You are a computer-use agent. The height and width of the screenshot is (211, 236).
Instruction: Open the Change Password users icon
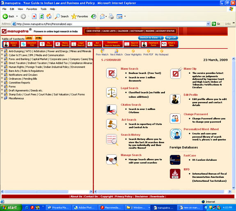175,118
